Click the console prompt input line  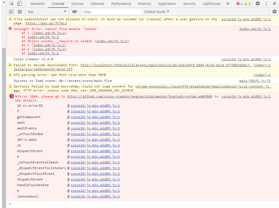(x=142, y=204)
